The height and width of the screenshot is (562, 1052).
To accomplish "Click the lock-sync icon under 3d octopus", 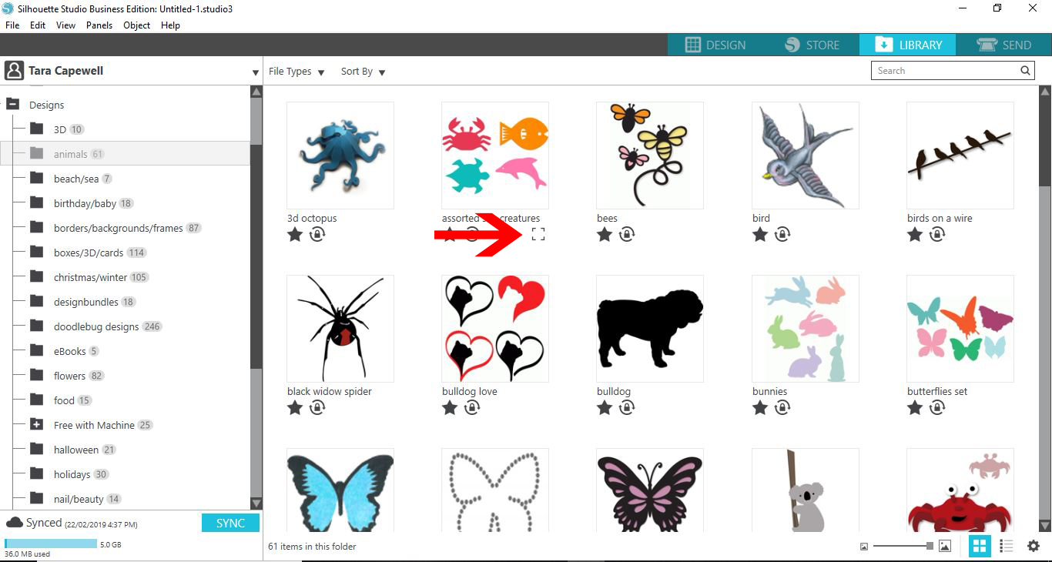I will pyautogui.click(x=317, y=235).
